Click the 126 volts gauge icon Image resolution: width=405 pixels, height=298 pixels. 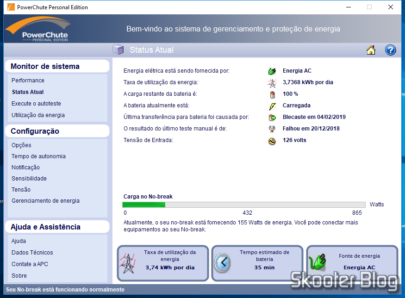pyautogui.click(x=273, y=140)
